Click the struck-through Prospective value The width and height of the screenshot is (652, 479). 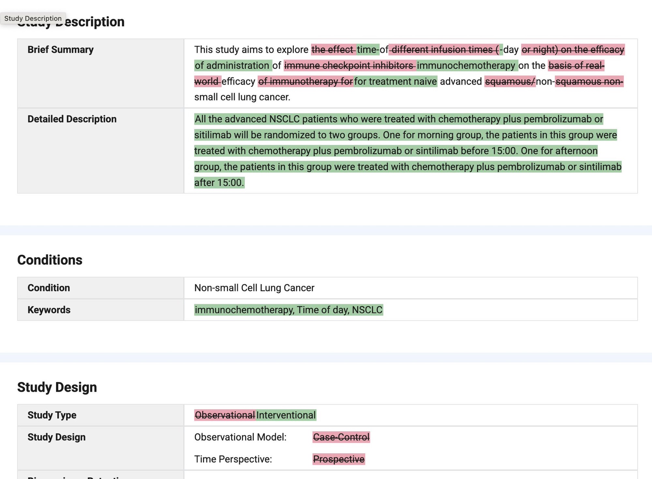[338, 459]
